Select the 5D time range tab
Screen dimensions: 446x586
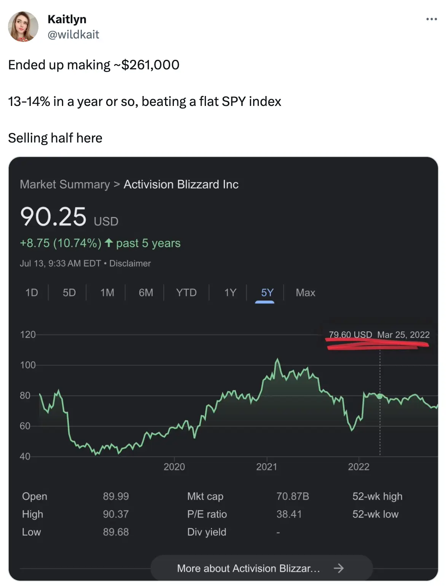(x=69, y=293)
